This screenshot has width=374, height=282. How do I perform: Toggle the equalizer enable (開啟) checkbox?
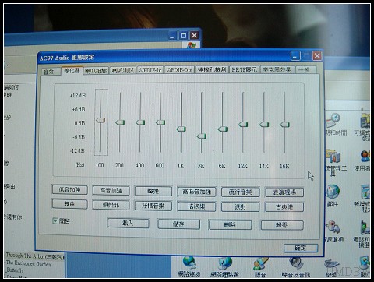[x=55, y=221]
